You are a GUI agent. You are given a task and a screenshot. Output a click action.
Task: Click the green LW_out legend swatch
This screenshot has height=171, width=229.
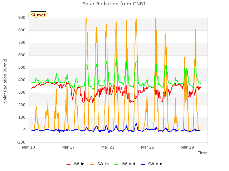(117, 165)
